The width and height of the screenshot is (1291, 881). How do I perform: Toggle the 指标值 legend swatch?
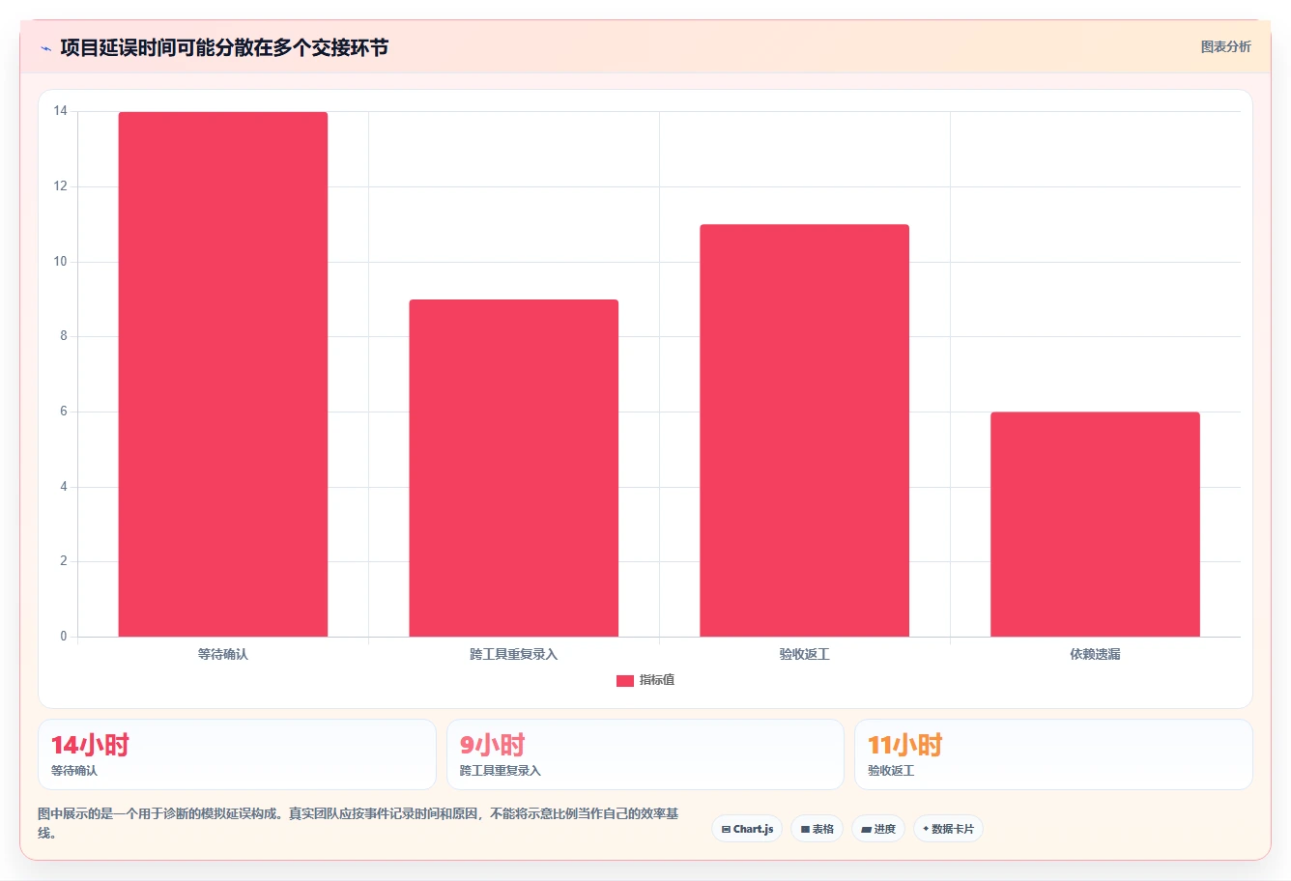pos(625,681)
